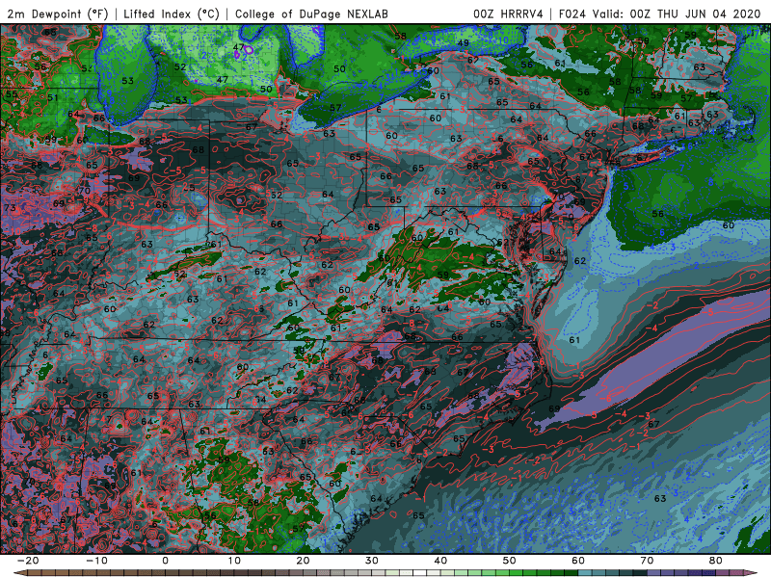Click the '80' label on the color scale
Viewport: 771px width, 578px height.
716,561
